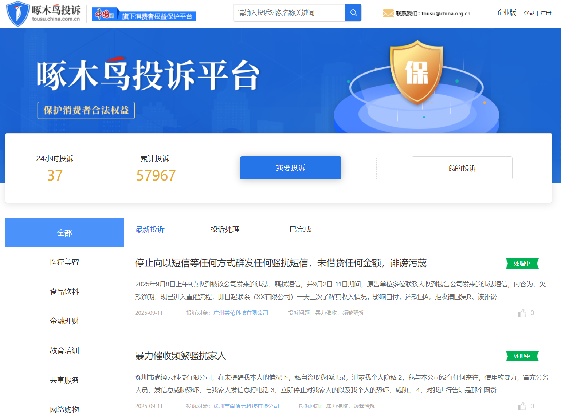Open the 暴力催收频繁骚扰家人 complaint title
Image resolution: width=561 pixels, height=420 pixels.
pos(180,356)
